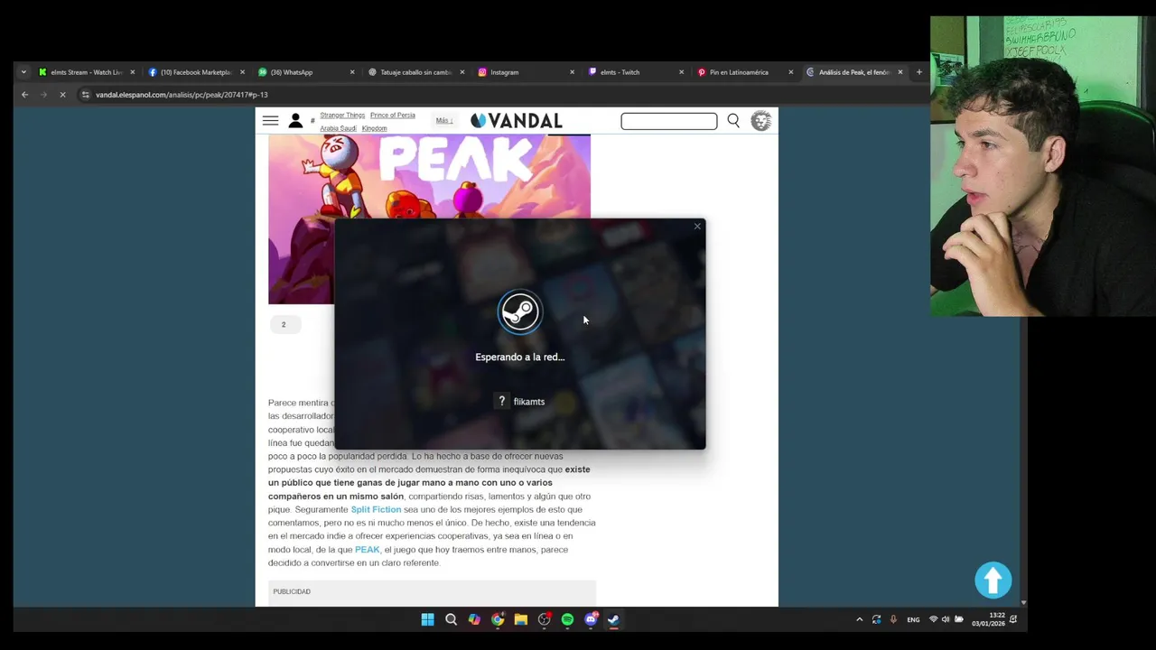This screenshot has height=650, width=1156.
Task: Click the site info icon in address bar
Action: (x=85, y=95)
